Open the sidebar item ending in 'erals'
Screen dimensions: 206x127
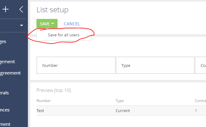(4, 93)
